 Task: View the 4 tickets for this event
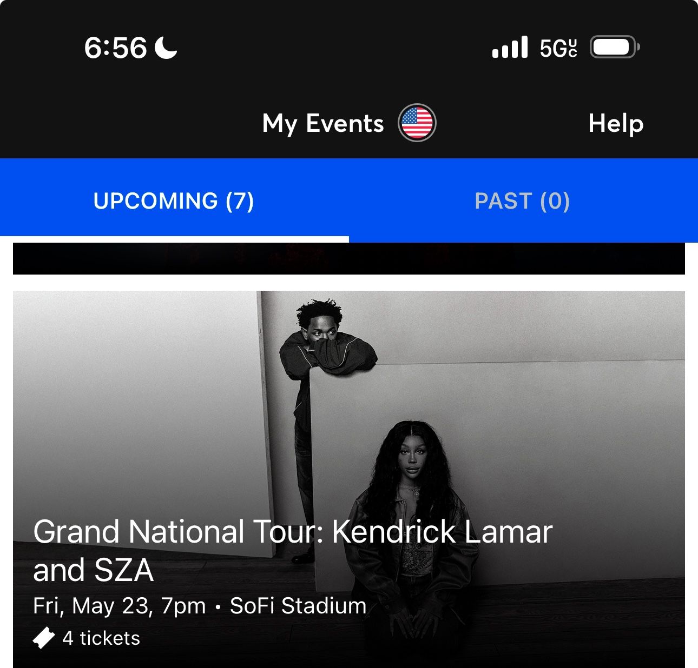click(x=101, y=638)
